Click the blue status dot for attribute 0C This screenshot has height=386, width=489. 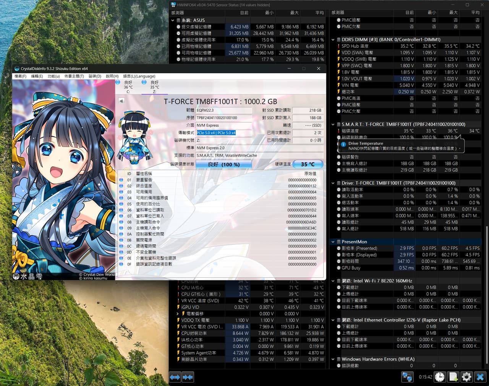(x=121, y=246)
